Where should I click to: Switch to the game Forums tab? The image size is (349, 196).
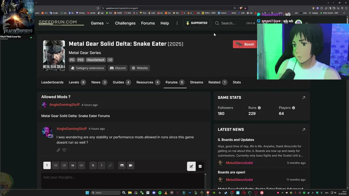click(x=175, y=82)
